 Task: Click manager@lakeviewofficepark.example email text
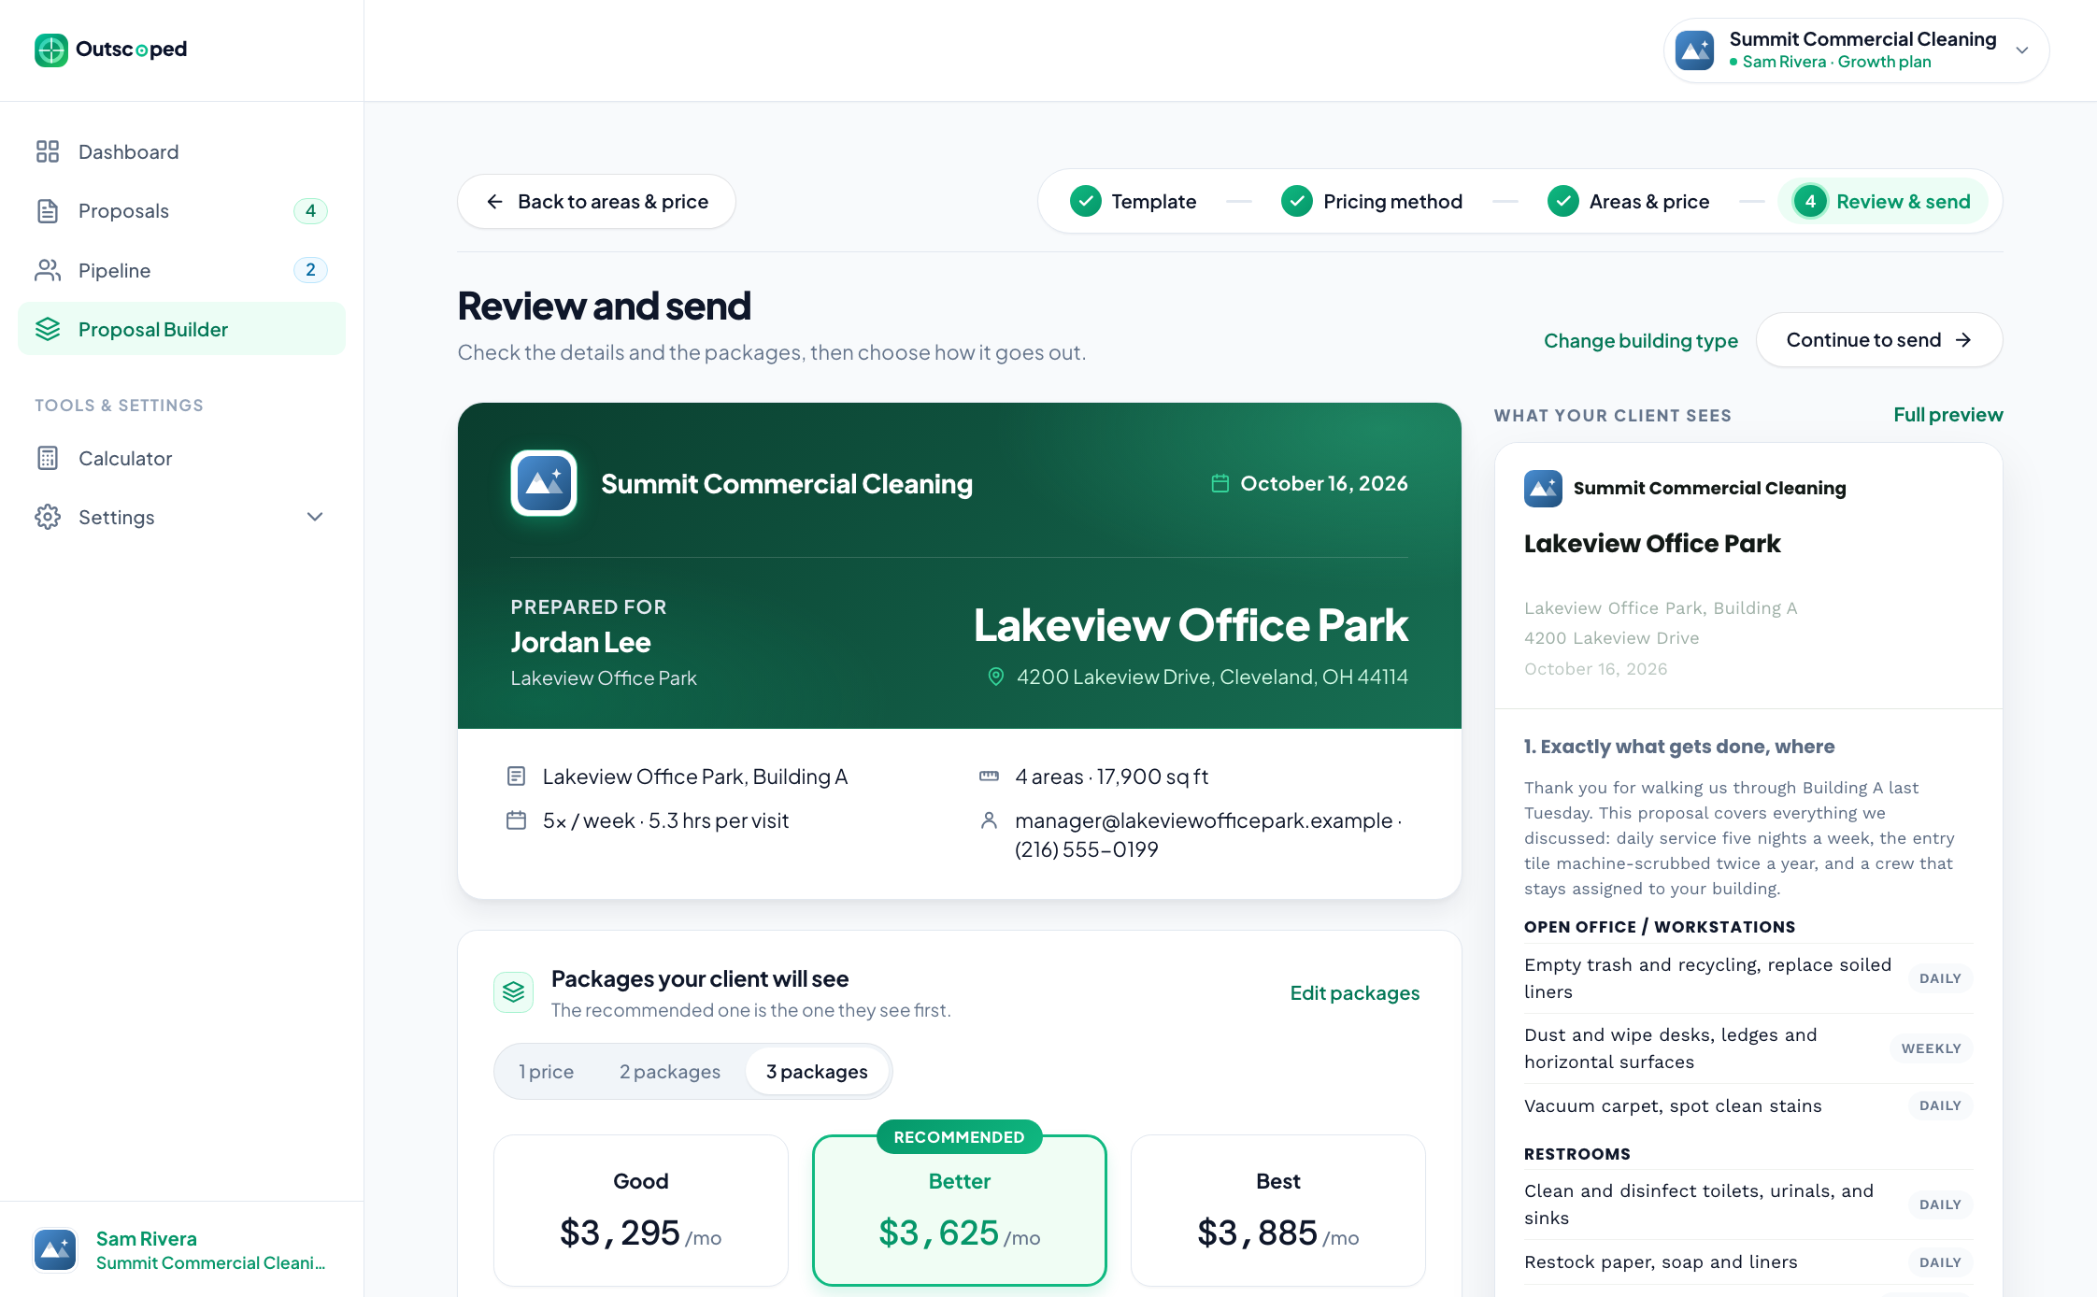point(1204,820)
